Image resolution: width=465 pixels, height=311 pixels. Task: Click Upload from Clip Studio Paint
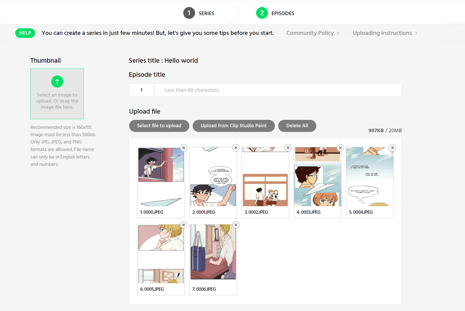(x=233, y=126)
